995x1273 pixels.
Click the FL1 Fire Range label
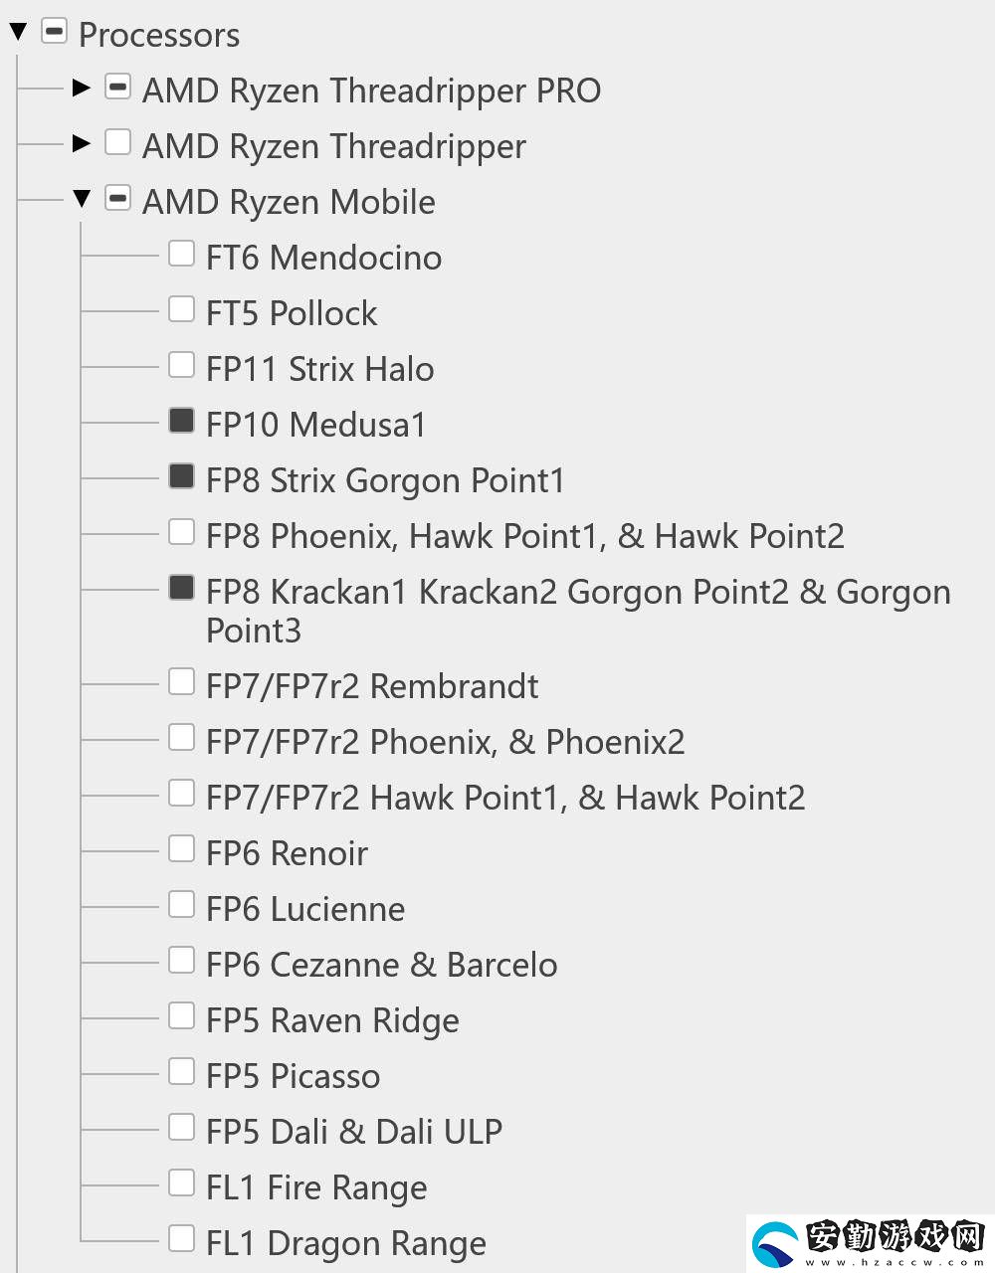tap(316, 1187)
